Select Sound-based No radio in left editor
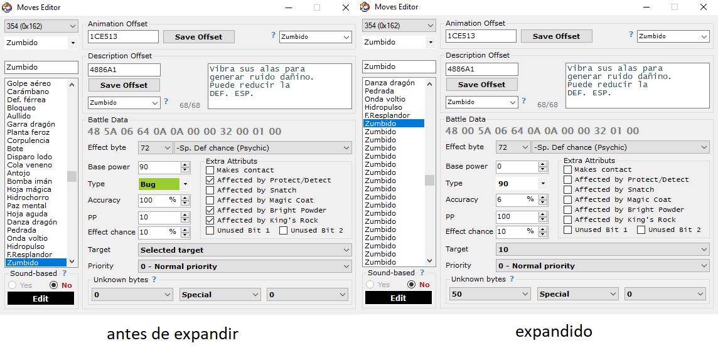Screen dimensions: 718x348 (53, 285)
